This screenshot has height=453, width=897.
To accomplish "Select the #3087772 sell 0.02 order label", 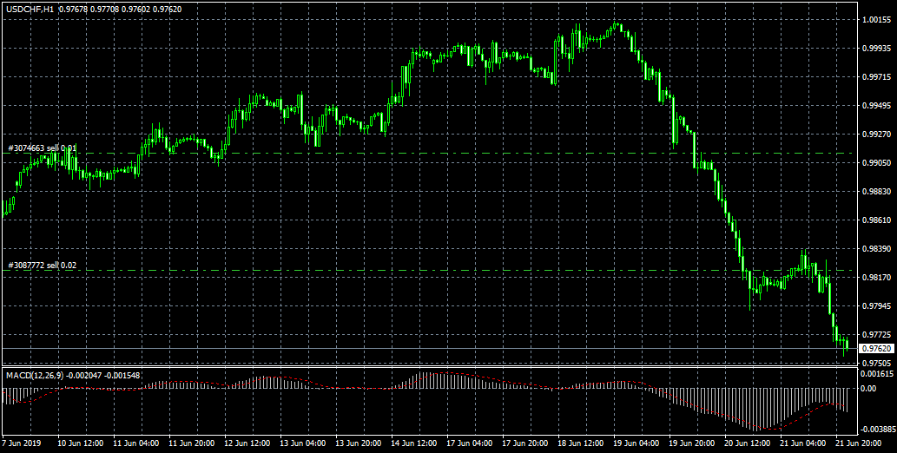I will [x=42, y=266].
